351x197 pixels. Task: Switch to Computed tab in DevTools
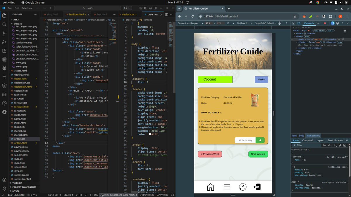pos(307,140)
